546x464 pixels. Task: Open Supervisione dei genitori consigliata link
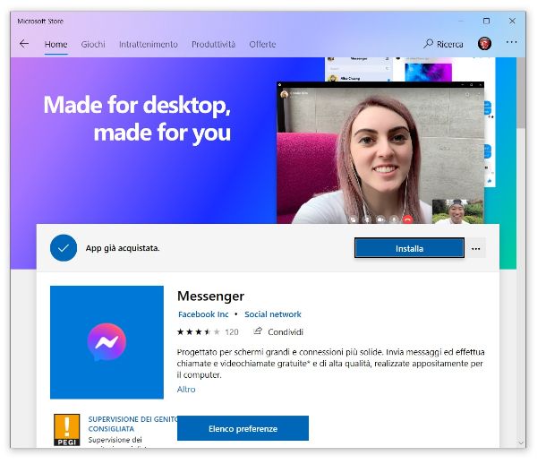132,424
